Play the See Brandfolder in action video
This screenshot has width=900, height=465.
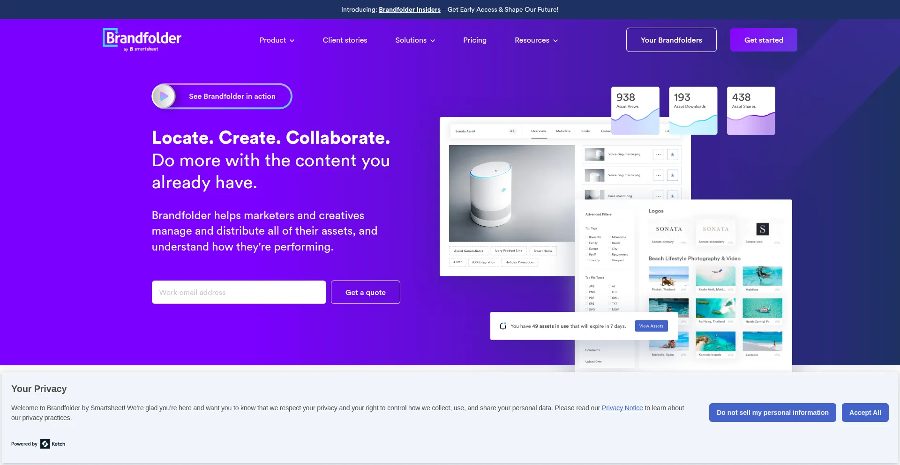[x=222, y=96]
